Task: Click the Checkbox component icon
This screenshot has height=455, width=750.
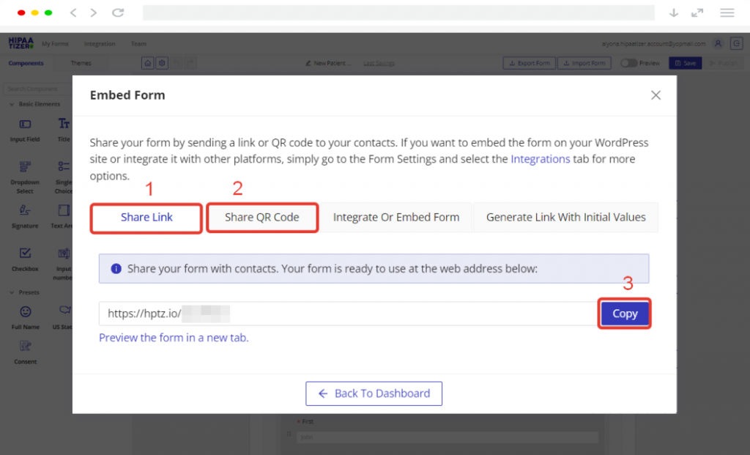Action: [25, 254]
